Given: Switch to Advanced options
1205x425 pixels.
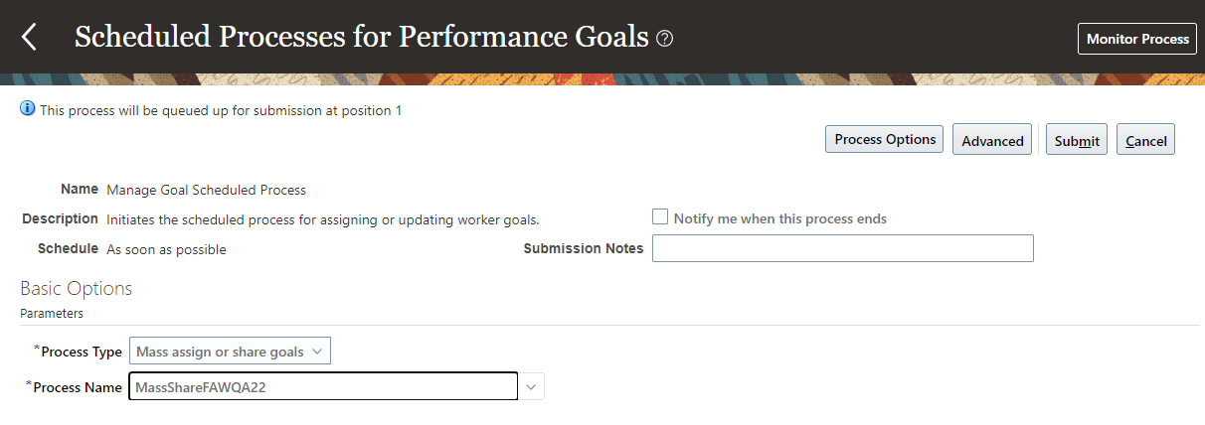Looking at the screenshot, I should tap(992, 140).
